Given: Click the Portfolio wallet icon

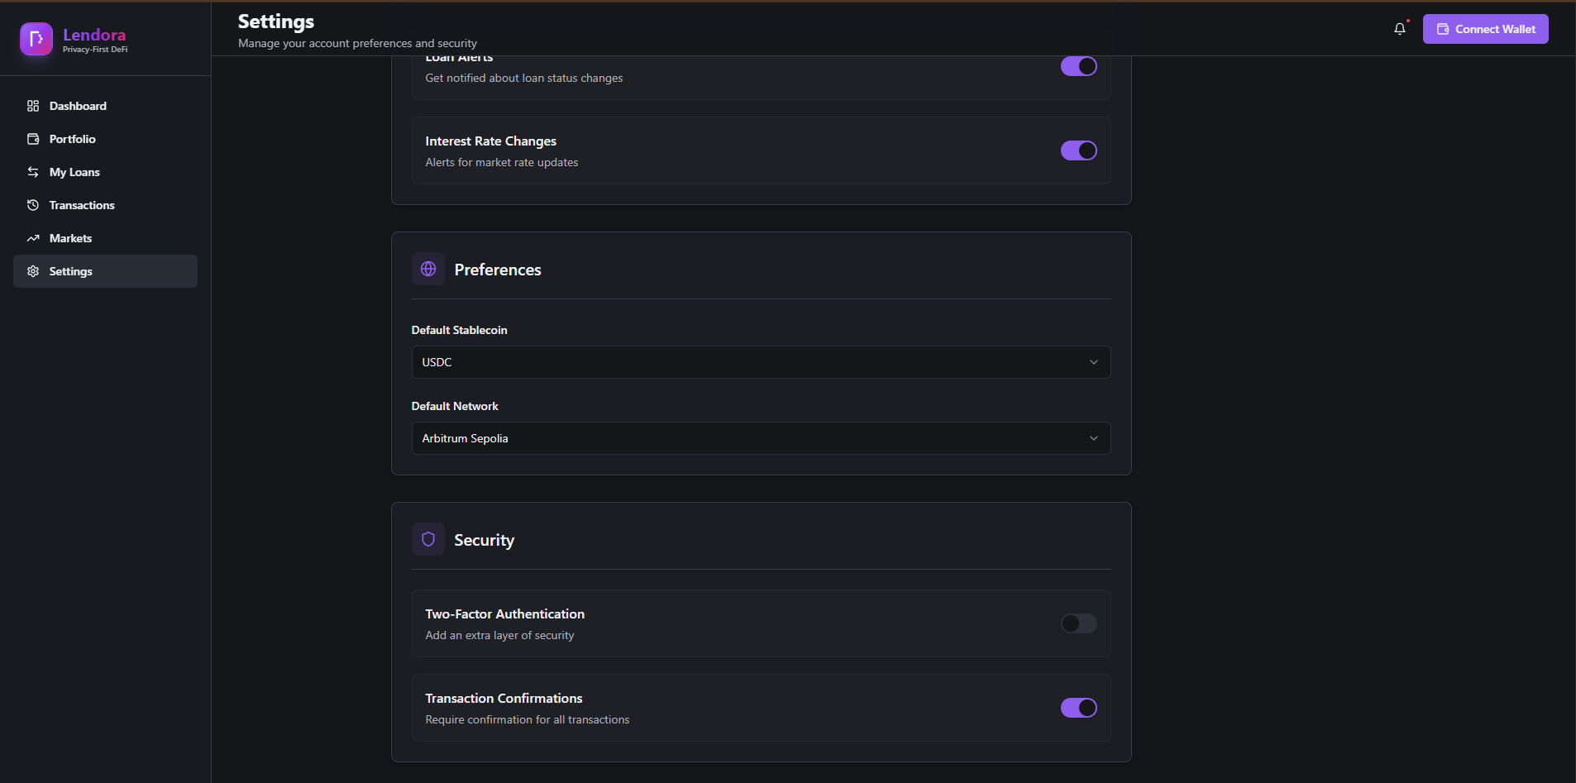Looking at the screenshot, I should tap(33, 139).
